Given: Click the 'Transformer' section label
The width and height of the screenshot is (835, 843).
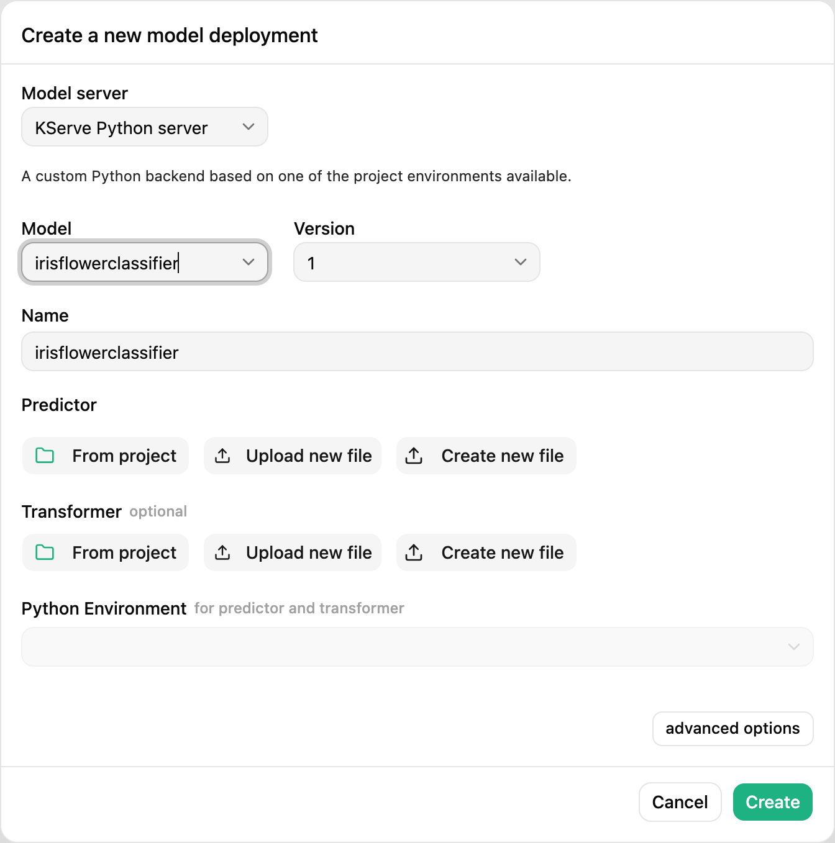Looking at the screenshot, I should [71, 512].
